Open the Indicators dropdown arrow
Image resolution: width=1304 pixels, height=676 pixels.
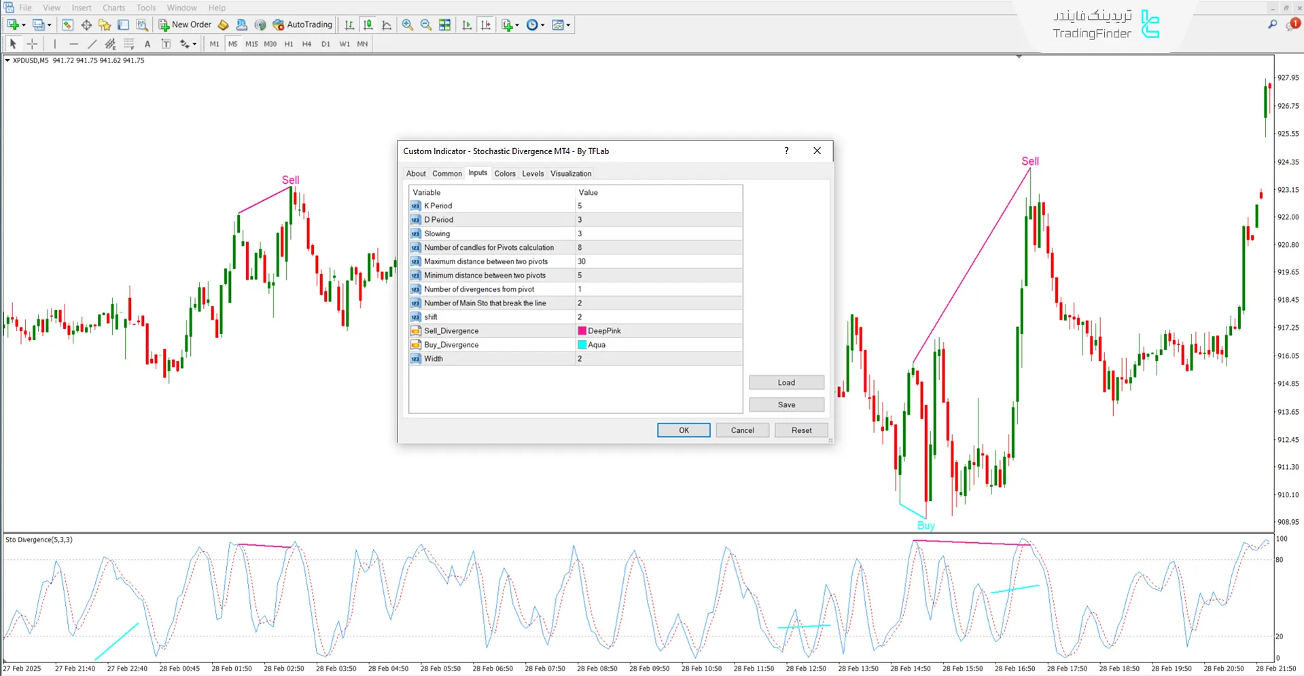click(x=516, y=25)
